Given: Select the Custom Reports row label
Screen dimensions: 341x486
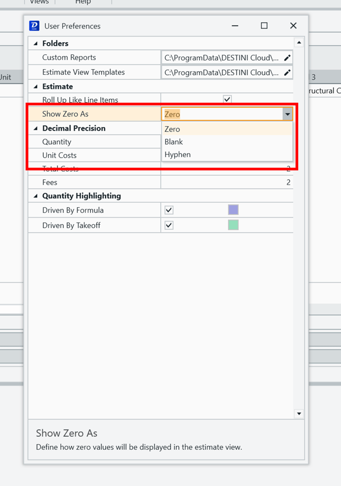Looking at the screenshot, I should click(x=69, y=57).
